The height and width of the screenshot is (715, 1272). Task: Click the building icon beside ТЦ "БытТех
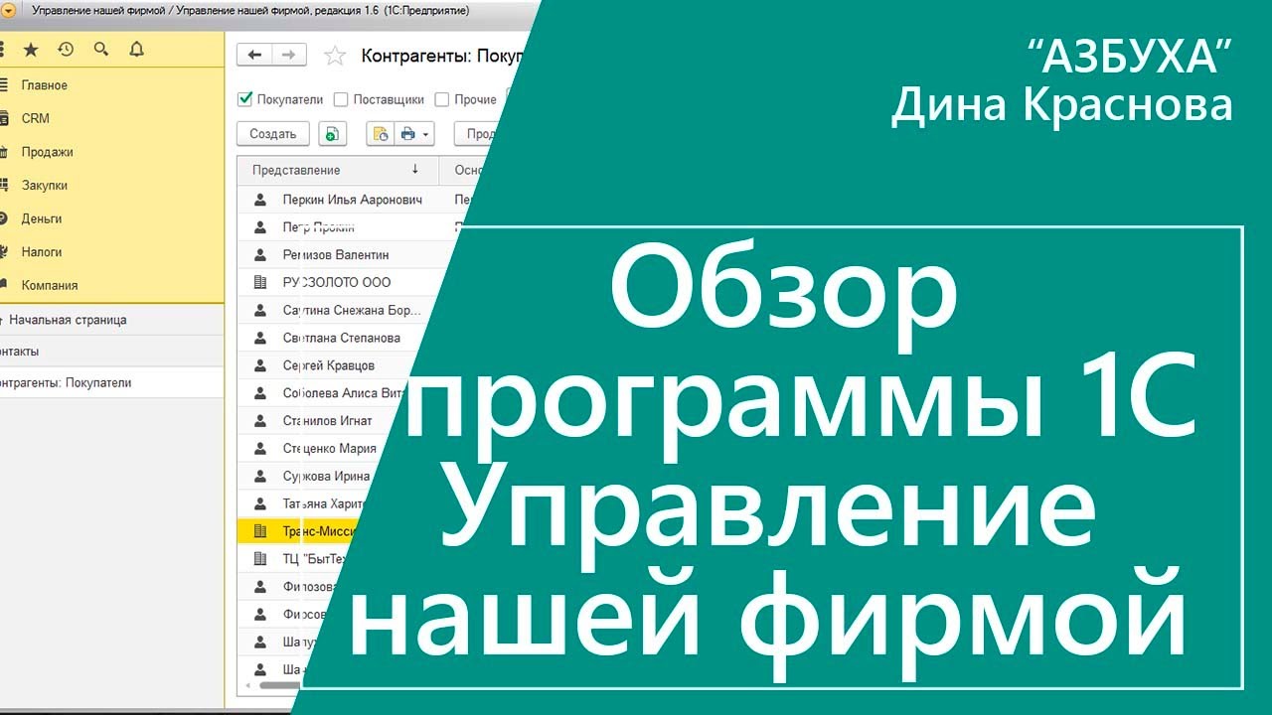(x=260, y=559)
